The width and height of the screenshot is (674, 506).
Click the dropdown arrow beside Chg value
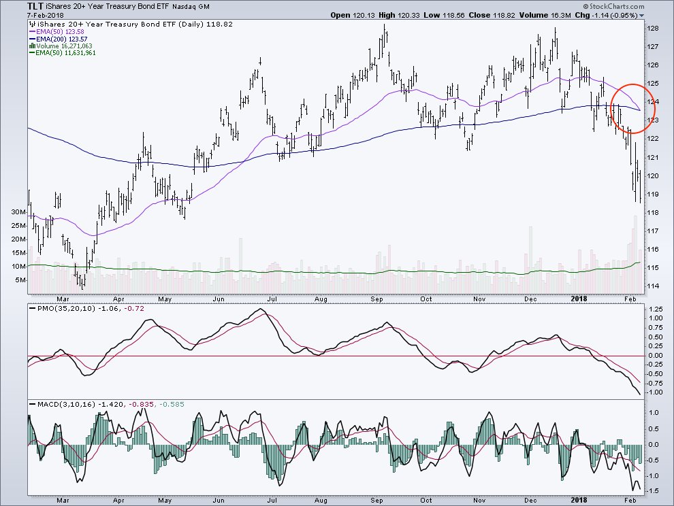(x=642, y=16)
